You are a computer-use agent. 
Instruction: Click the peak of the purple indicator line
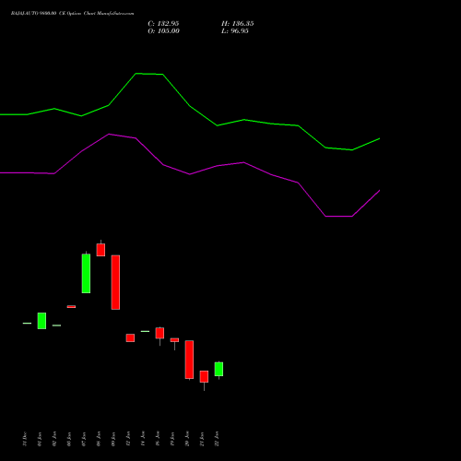coord(109,134)
